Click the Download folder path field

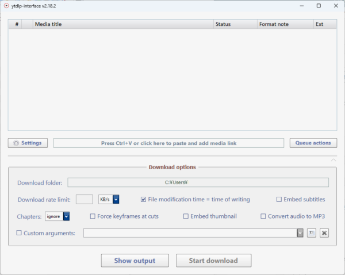point(198,182)
